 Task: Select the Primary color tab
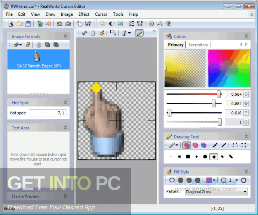point(176,45)
